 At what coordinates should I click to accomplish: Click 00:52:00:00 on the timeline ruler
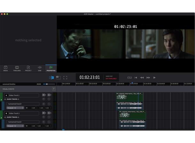pos(66,84)
